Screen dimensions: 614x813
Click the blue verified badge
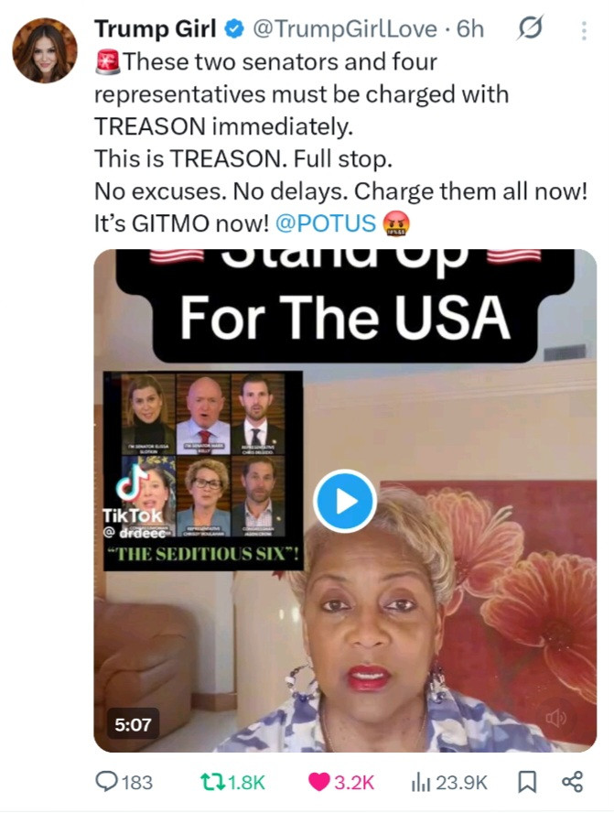(x=234, y=29)
